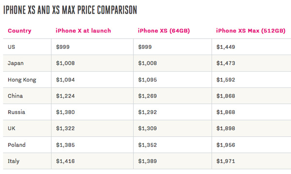The image size is (291, 174).
Task: Click Italy's $1,971 XS Max price
Action: click(x=226, y=161)
